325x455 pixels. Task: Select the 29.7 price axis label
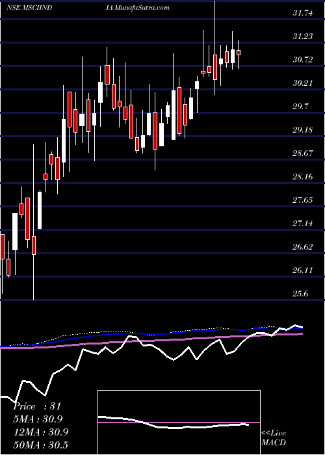click(300, 107)
